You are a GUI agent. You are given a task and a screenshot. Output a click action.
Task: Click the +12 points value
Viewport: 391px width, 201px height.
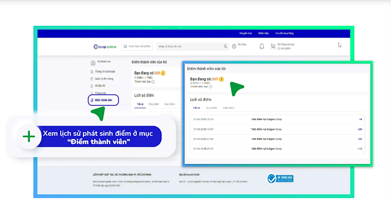coord(360,149)
